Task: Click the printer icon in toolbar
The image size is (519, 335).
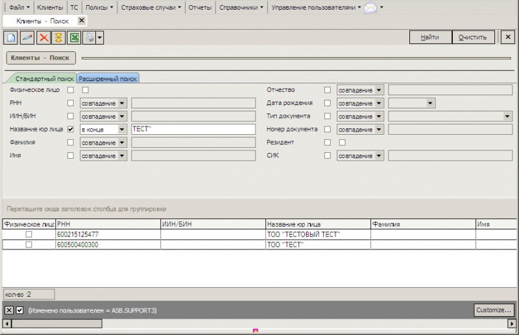Action: click(x=90, y=38)
